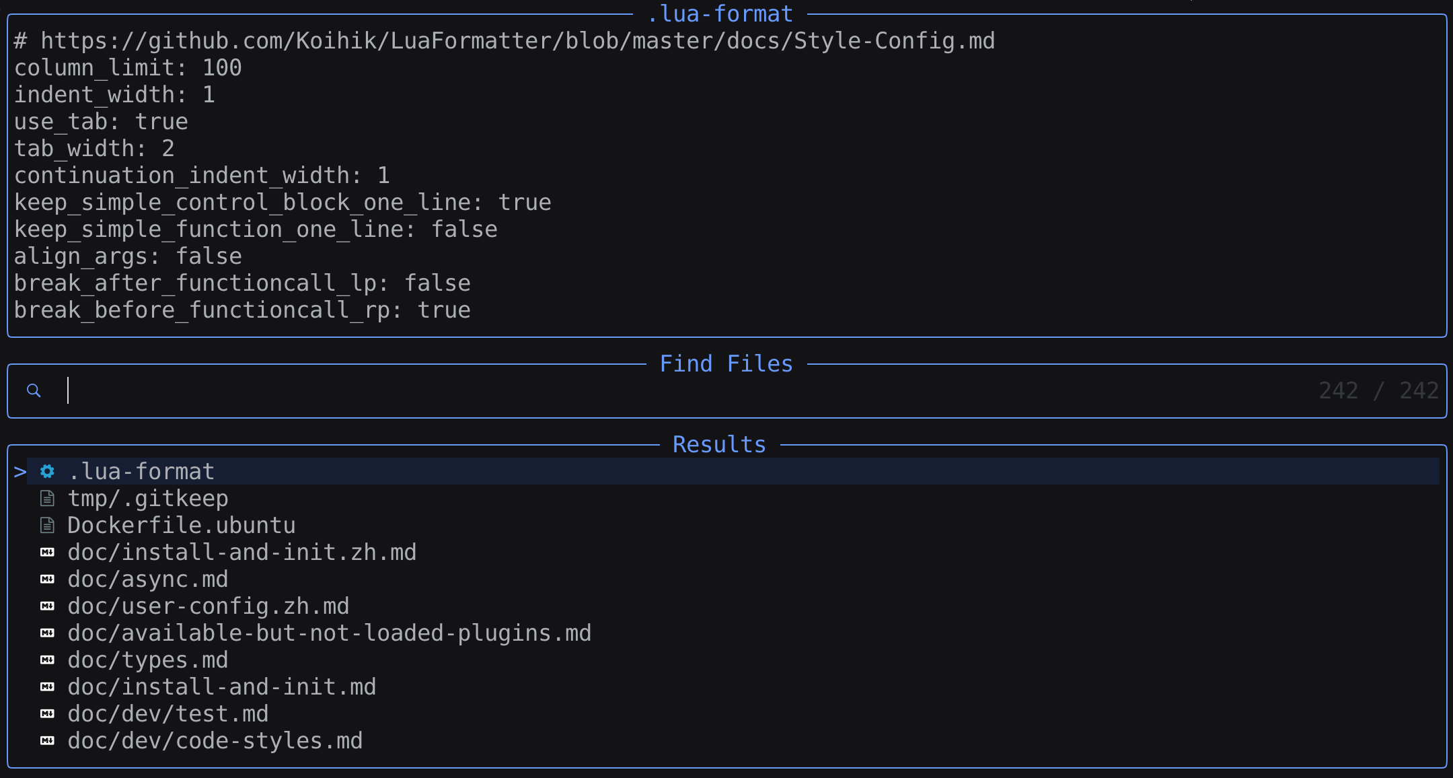Click the file icon next to Dockerfile.ubuntu
Viewport: 1453px width, 778px height.
47,526
